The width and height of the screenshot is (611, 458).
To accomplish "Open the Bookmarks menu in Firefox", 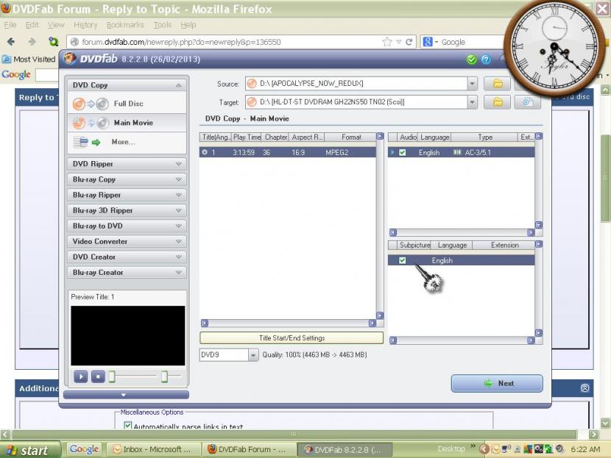I will 124,25.
